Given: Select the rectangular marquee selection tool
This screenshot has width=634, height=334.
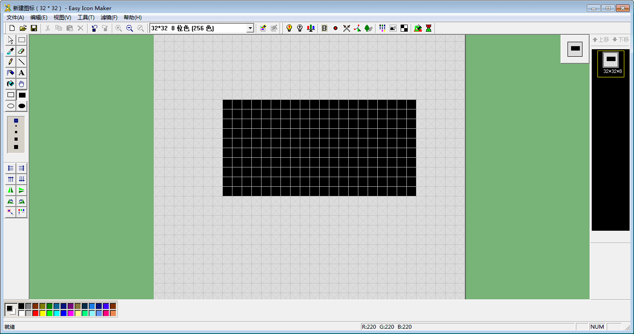Looking at the screenshot, I should pyautogui.click(x=22, y=40).
